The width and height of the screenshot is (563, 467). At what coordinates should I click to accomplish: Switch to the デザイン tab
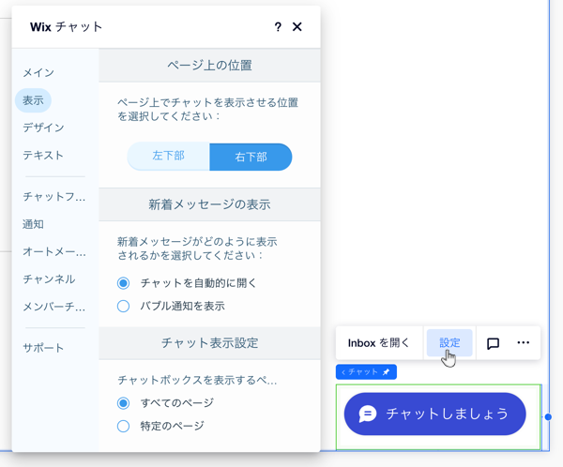[43, 128]
